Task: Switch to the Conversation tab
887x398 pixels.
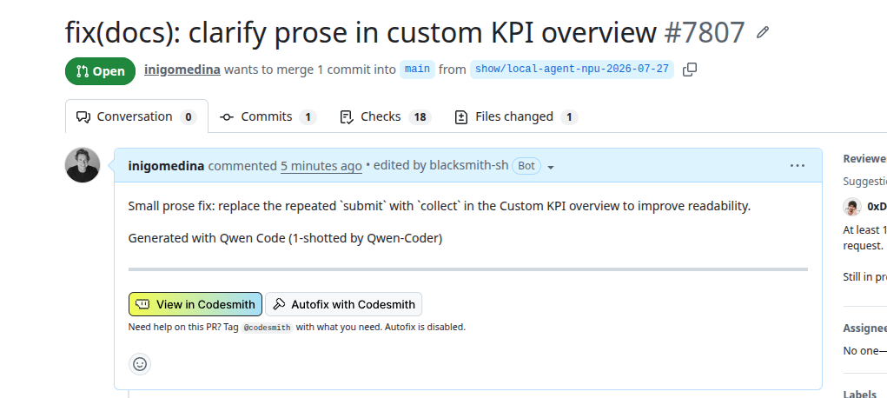Action: 136,116
